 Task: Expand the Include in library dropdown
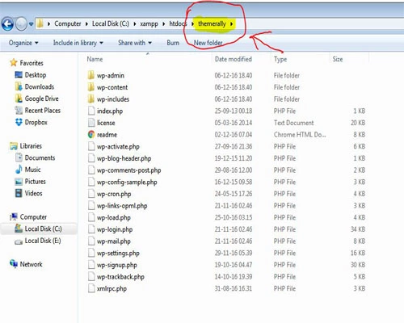click(x=78, y=43)
